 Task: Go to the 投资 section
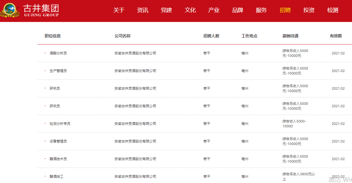[309, 10]
